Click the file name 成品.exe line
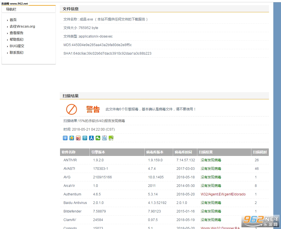 pos(106,19)
